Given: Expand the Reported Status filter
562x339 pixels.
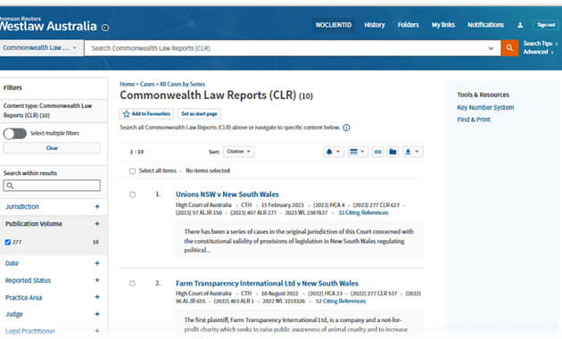Looking at the screenshot, I should pyautogui.click(x=96, y=280).
